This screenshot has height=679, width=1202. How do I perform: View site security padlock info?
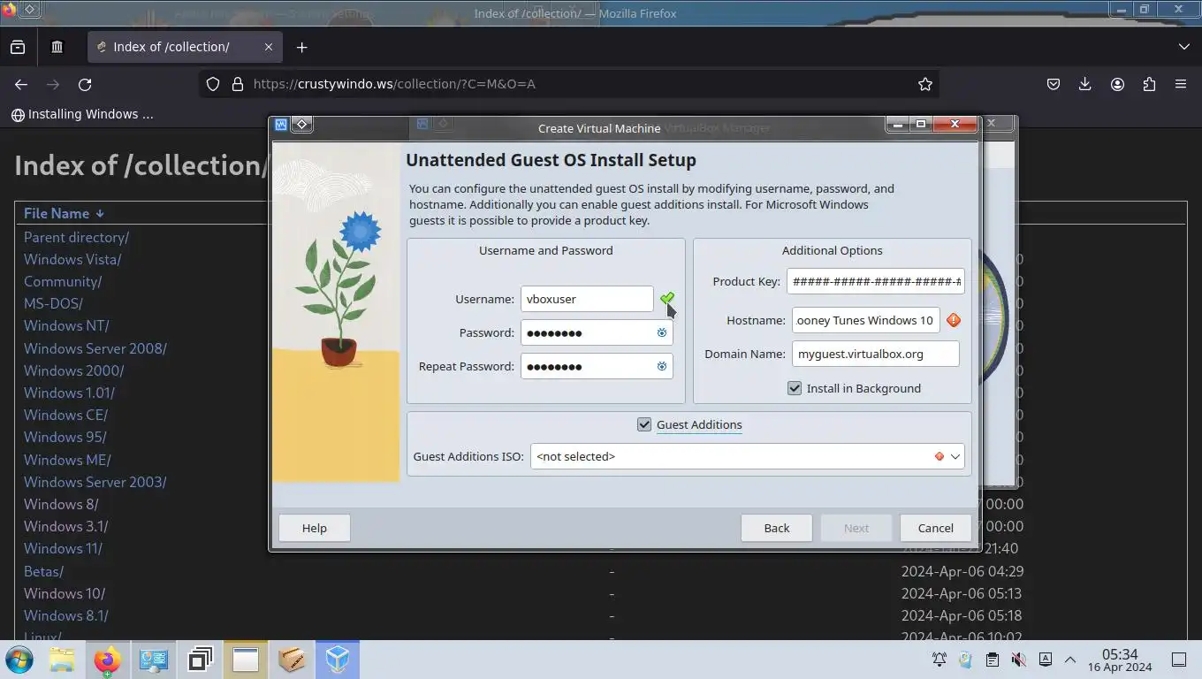(x=237, y=84)
